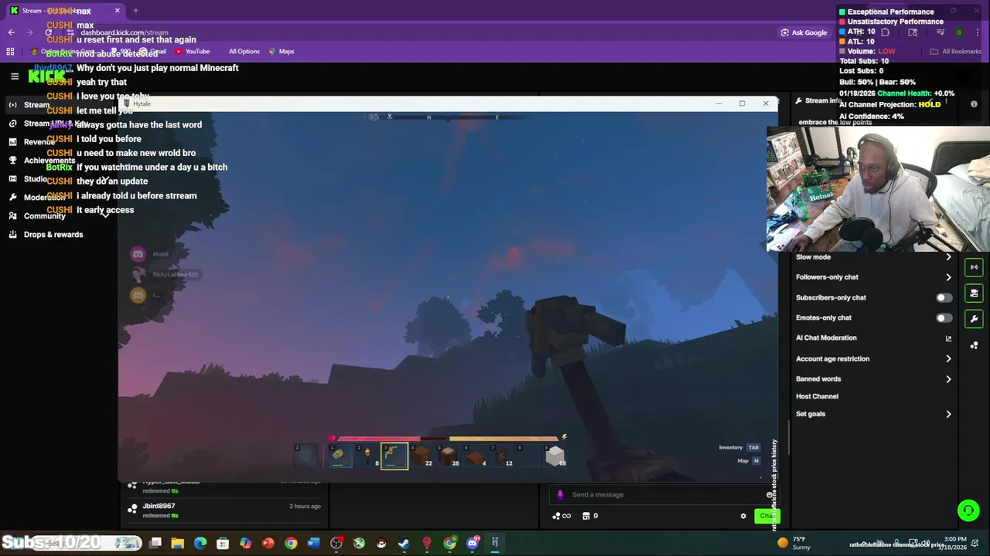Expand Banned words settings

coord(875,379)
